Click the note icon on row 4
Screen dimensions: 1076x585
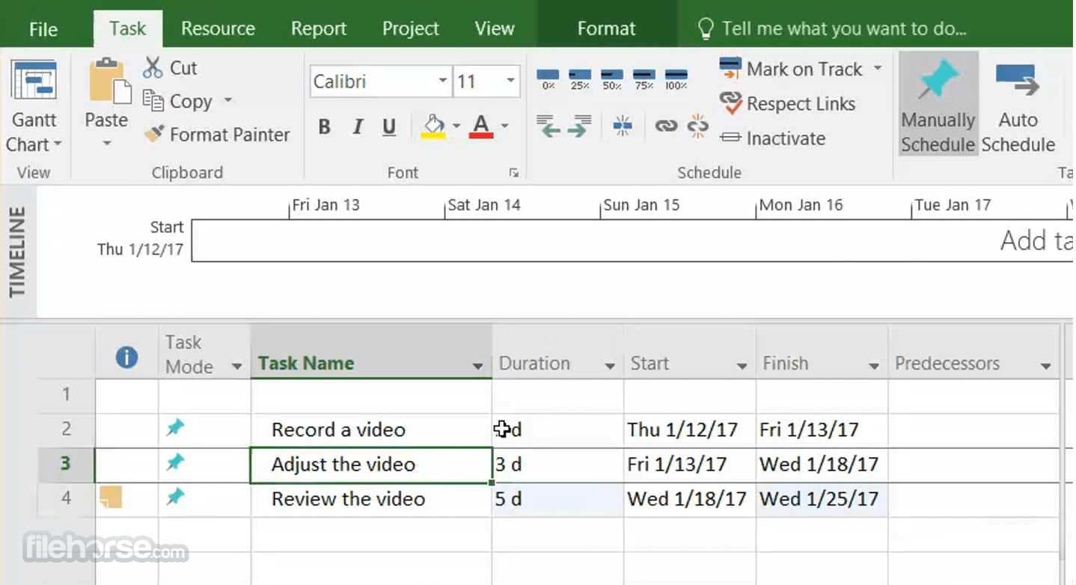tap(111, 497)
